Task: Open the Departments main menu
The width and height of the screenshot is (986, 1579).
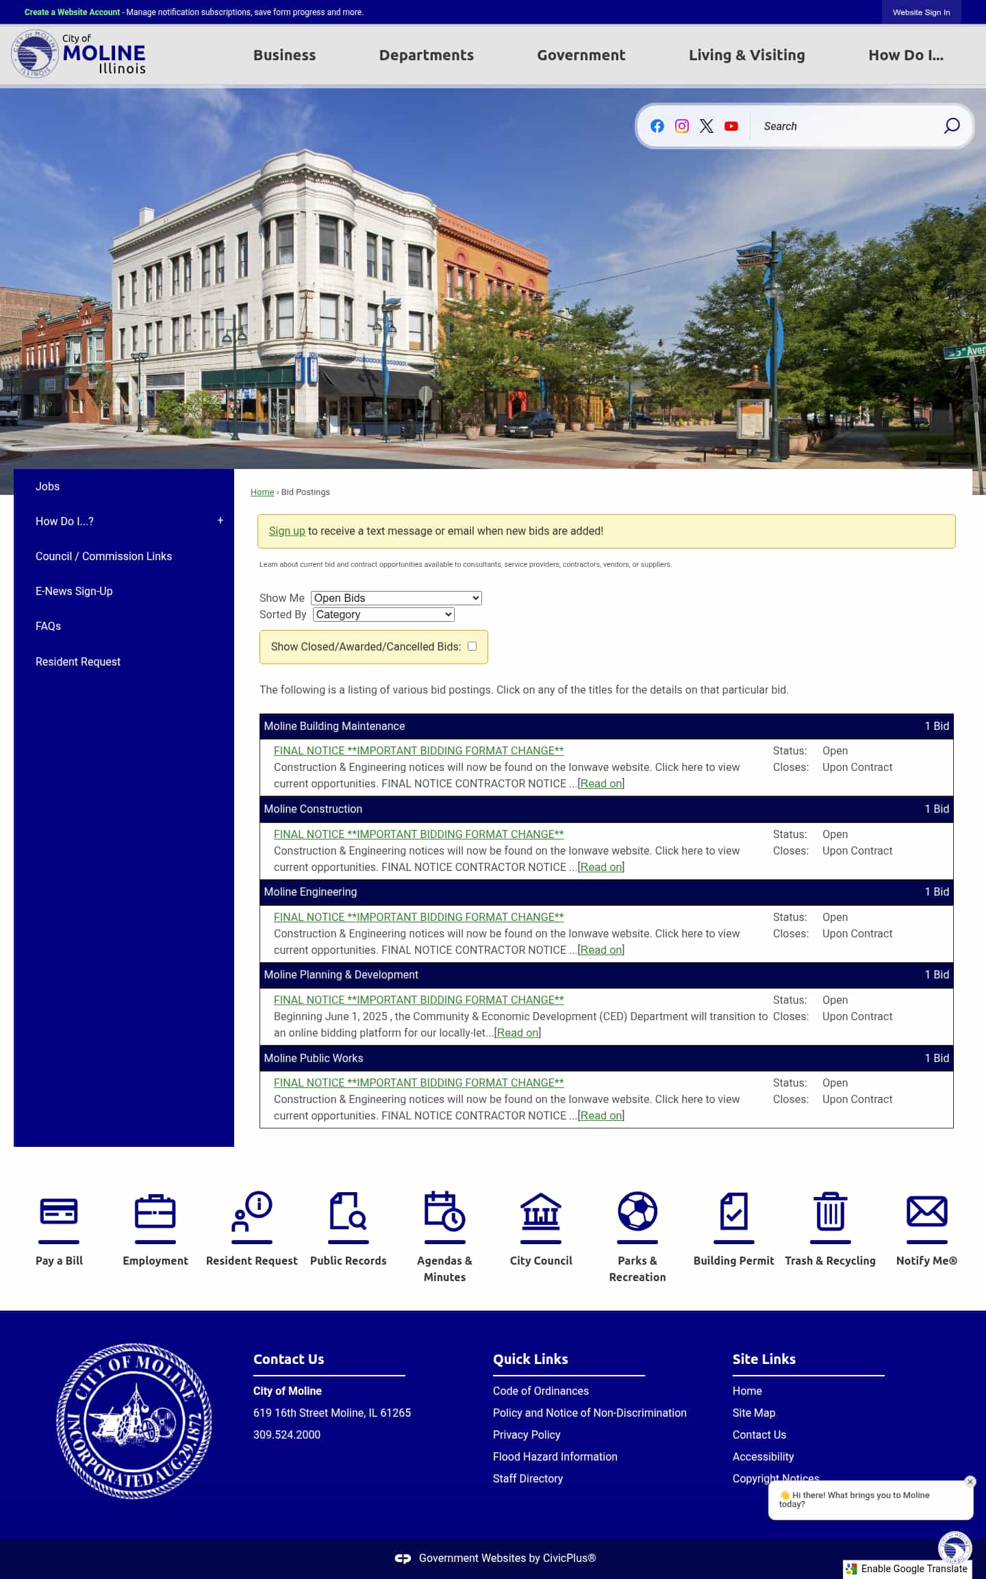Action: coord(427,55)
